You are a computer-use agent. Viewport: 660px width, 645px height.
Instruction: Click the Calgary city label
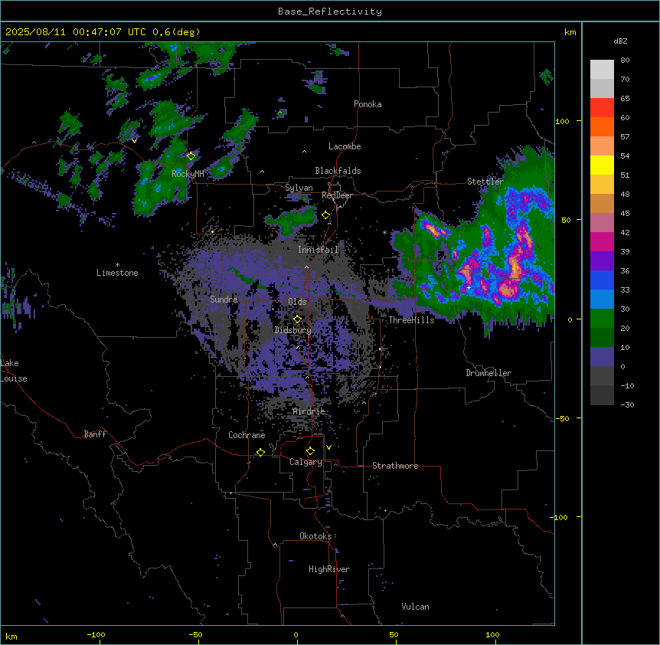click(306, 462)
